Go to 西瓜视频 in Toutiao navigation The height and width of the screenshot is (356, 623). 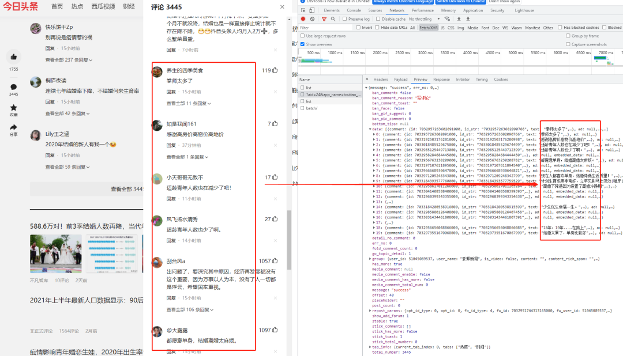[x=103, y=6]
